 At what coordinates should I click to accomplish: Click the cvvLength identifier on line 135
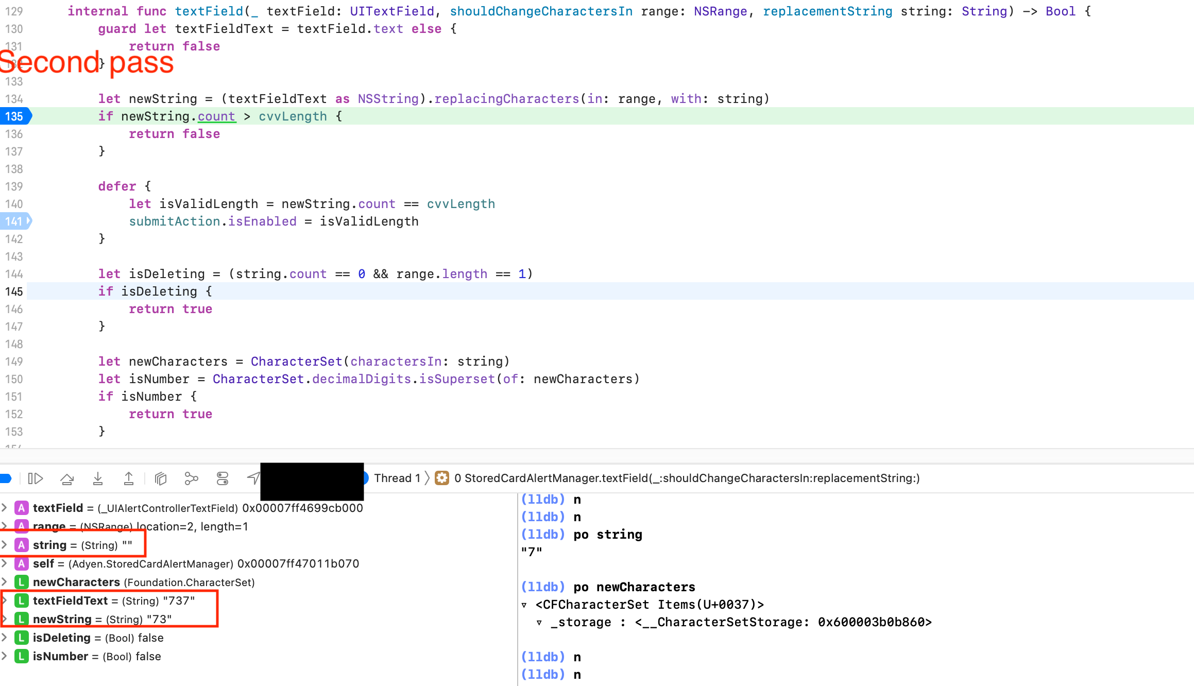293,116
